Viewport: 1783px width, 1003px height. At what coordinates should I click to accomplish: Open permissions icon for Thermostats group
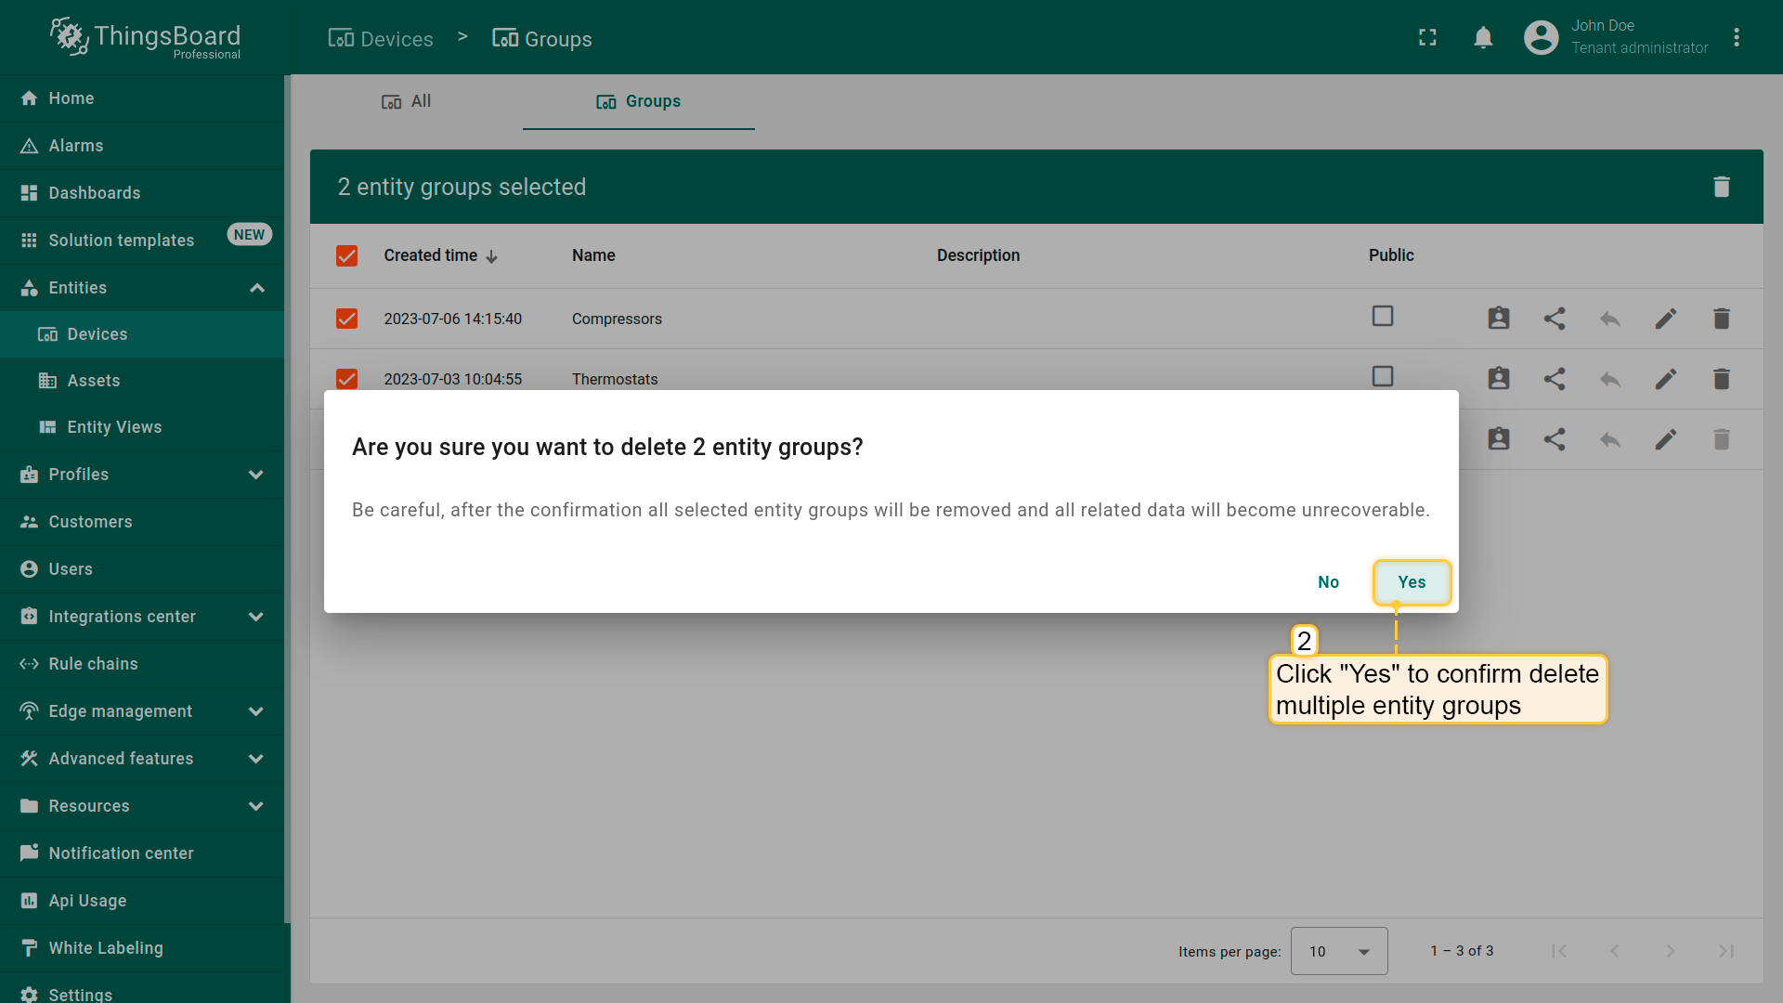[x=1498, y=379]
